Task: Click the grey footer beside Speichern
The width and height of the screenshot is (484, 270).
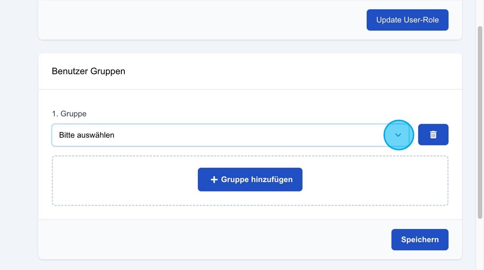Action: [216, 239]
